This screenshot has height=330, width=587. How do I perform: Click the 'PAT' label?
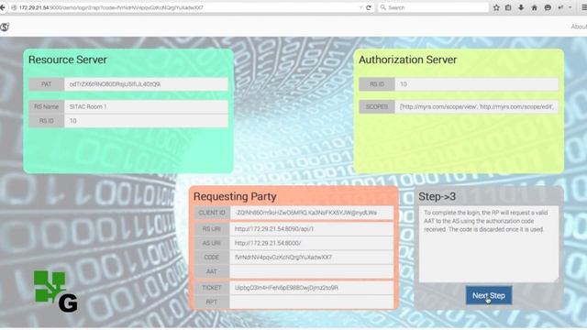47,84
